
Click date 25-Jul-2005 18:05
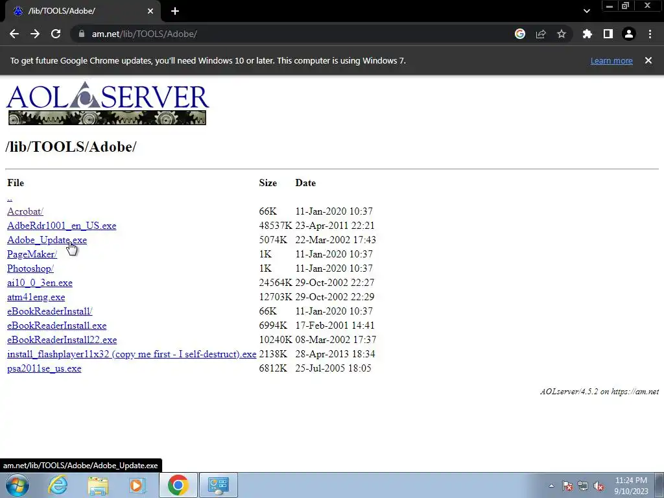click(333, 368)
